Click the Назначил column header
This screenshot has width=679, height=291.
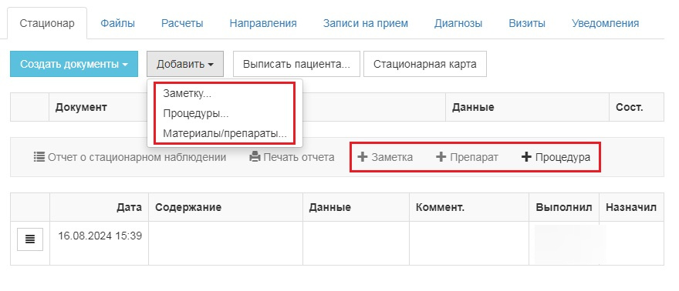coord(631,207)
